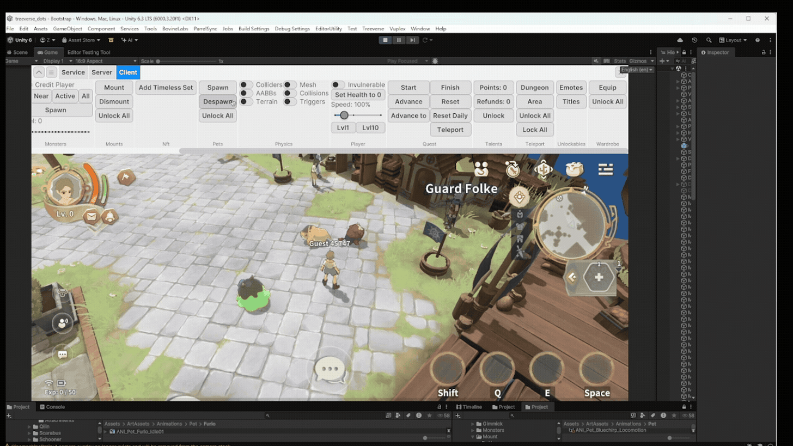Screen dimensions: 793x446
Task: Open the Asset Store dropdown
Action: [81, 40]
